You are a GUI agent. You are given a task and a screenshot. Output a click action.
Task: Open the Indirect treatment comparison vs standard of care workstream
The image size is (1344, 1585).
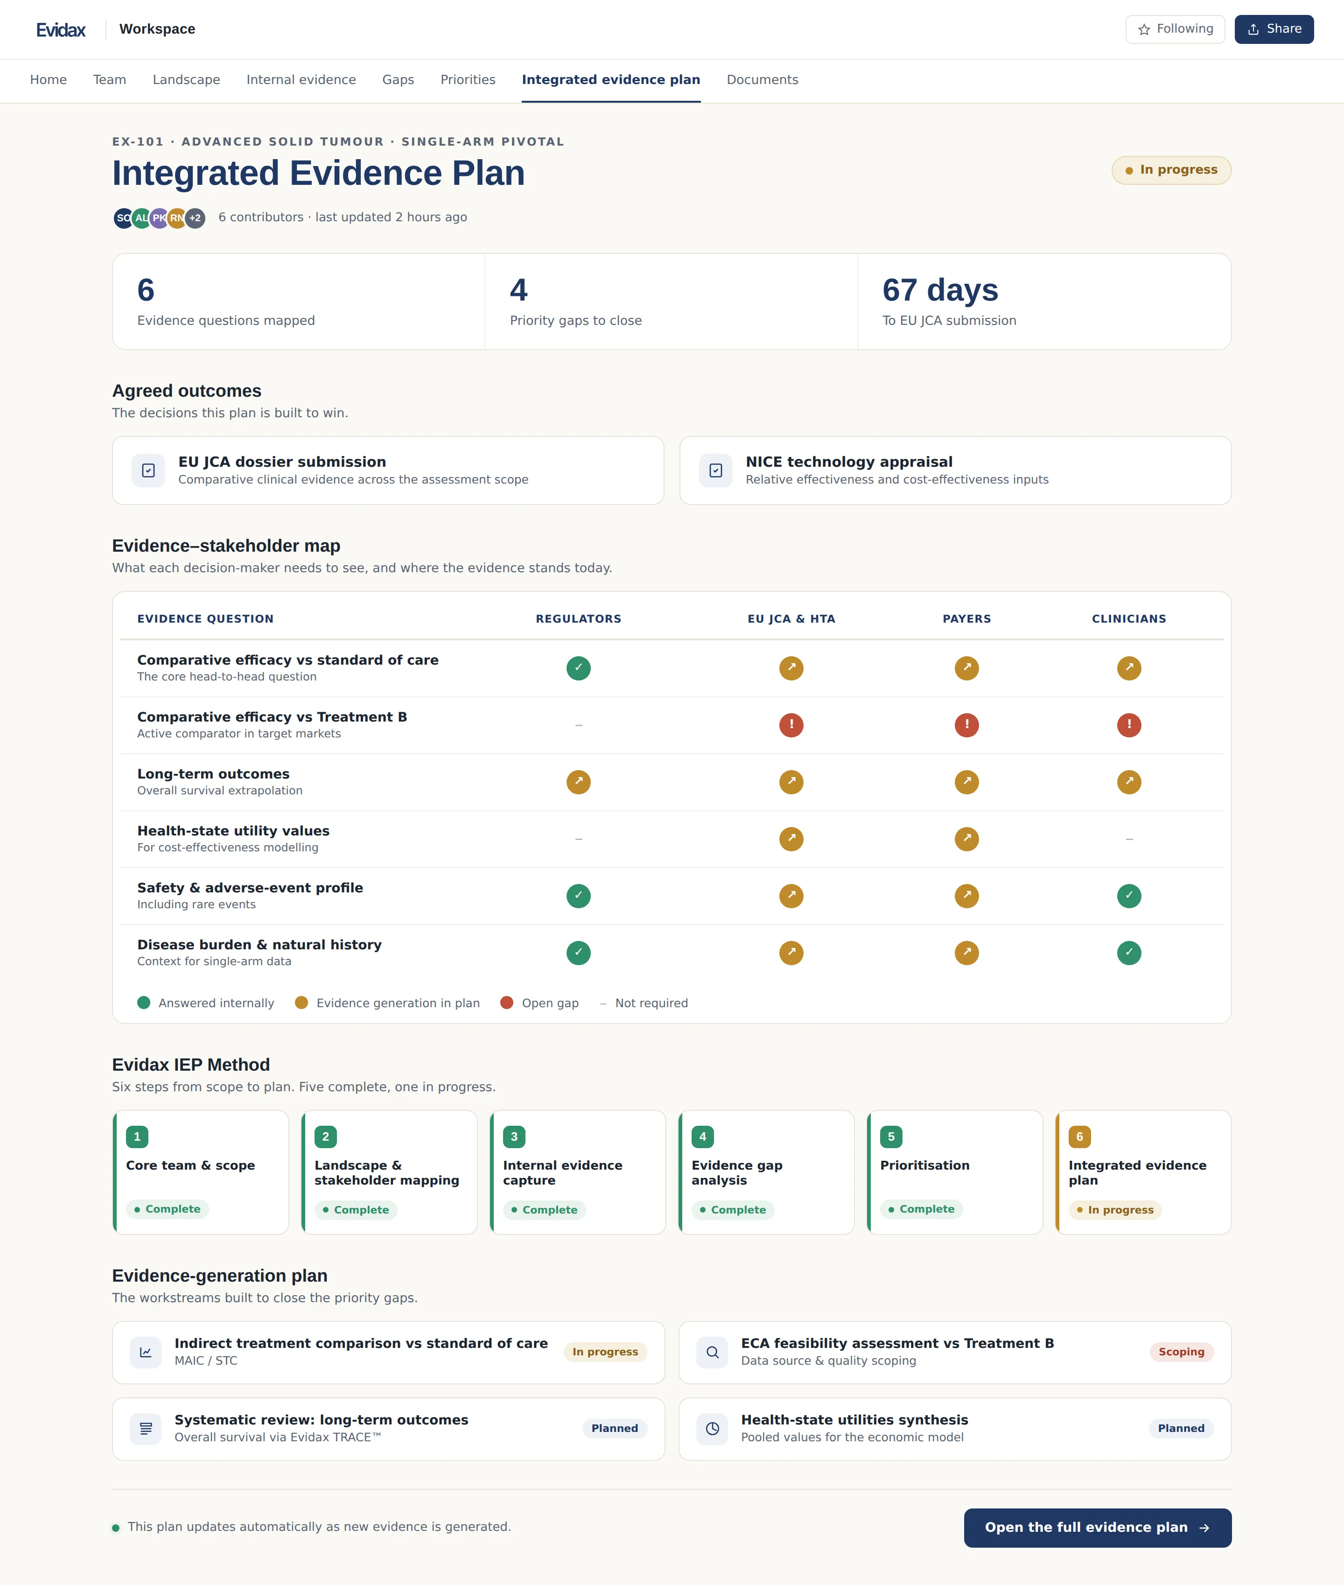click(388, 1353)
